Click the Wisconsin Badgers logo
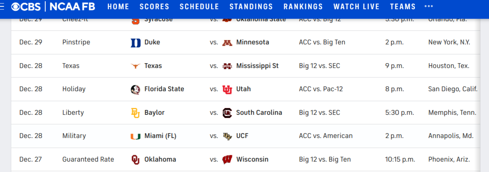This screenshot has height=172, width=489. coord(227,160)
